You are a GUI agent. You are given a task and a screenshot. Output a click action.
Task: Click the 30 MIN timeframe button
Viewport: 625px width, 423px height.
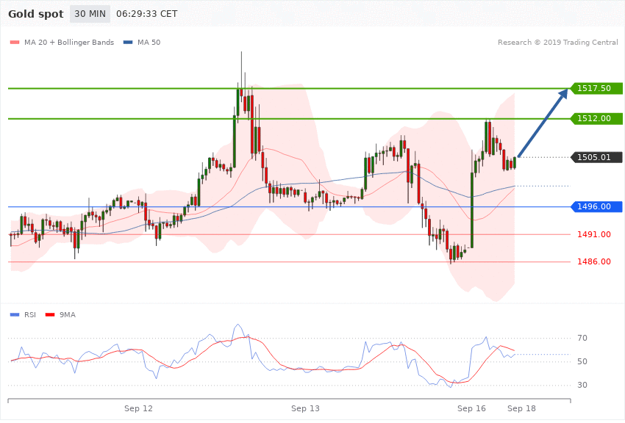(x=90, y=14)
